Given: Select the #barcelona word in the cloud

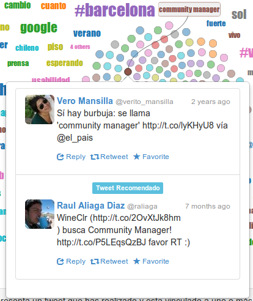Looking at the screenshot, I should [115, 10].
